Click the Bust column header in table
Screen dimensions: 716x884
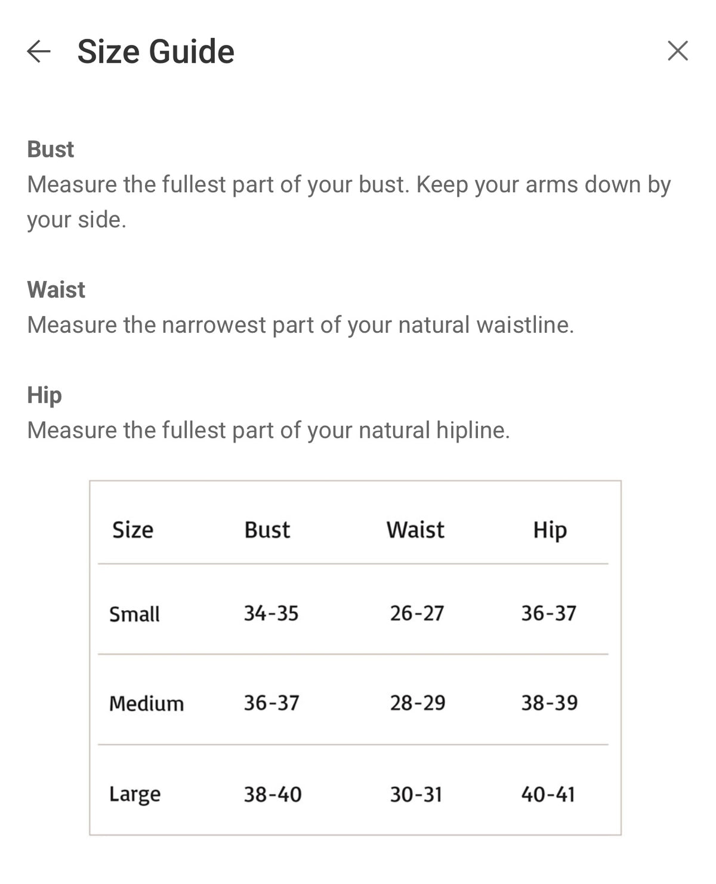tap(267, 530)
